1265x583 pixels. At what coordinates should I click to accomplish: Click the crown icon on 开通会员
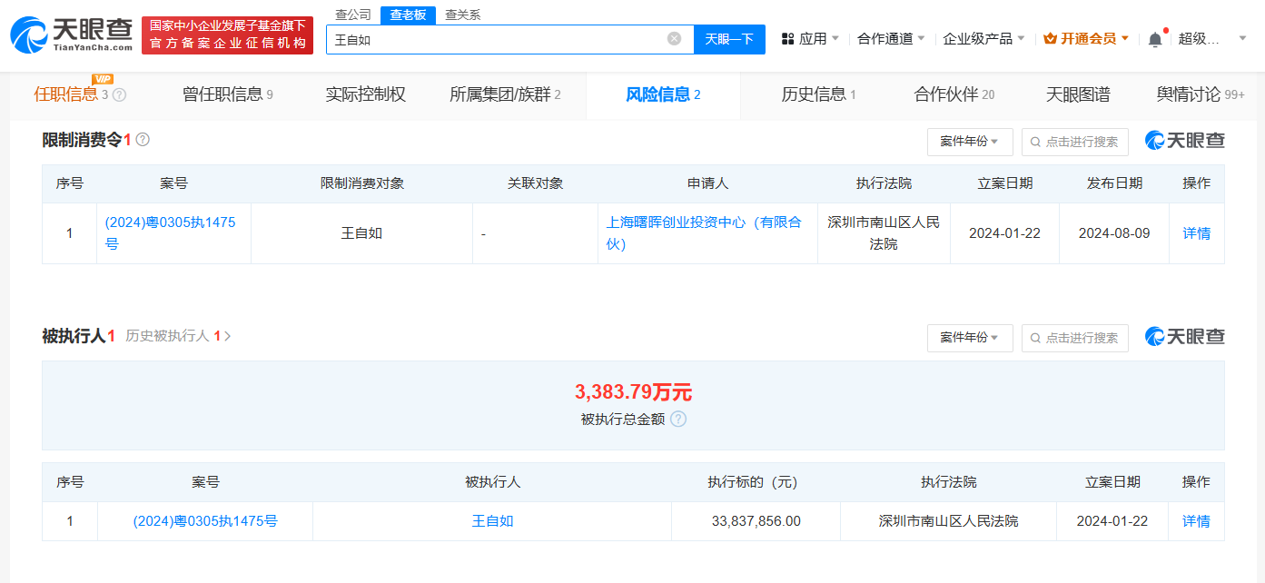1050,38
